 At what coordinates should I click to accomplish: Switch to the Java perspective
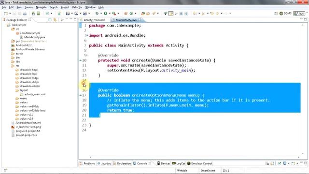tap(299, 14)
